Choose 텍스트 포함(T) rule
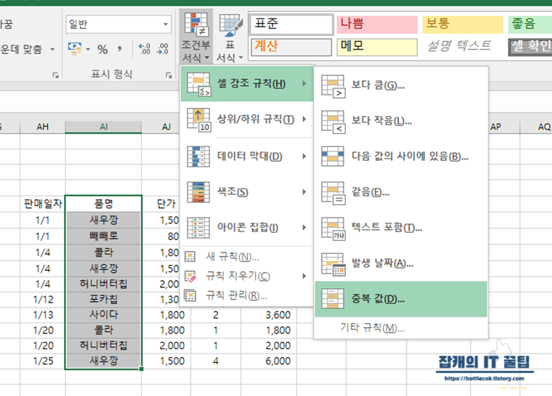 (401, 227)
